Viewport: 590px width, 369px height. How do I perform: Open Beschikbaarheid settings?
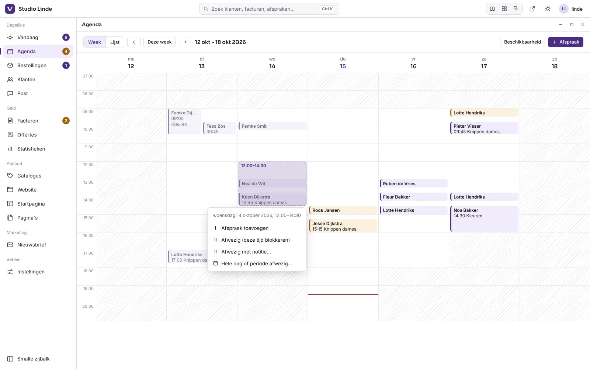[x=523, y=42]
